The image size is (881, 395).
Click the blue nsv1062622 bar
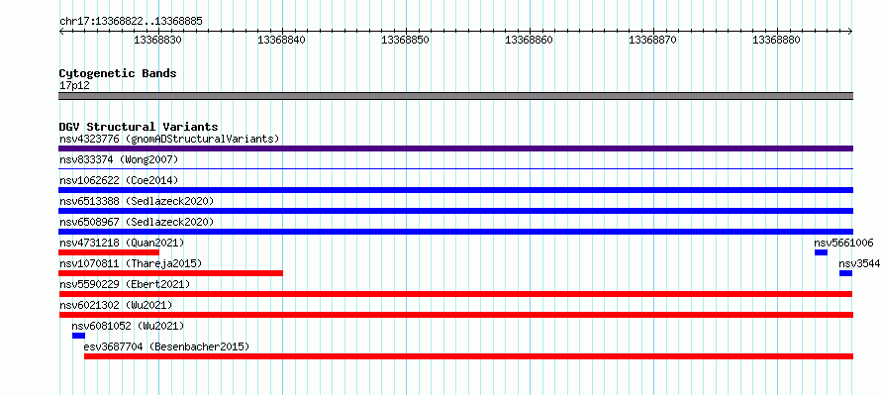coord(455,190)
